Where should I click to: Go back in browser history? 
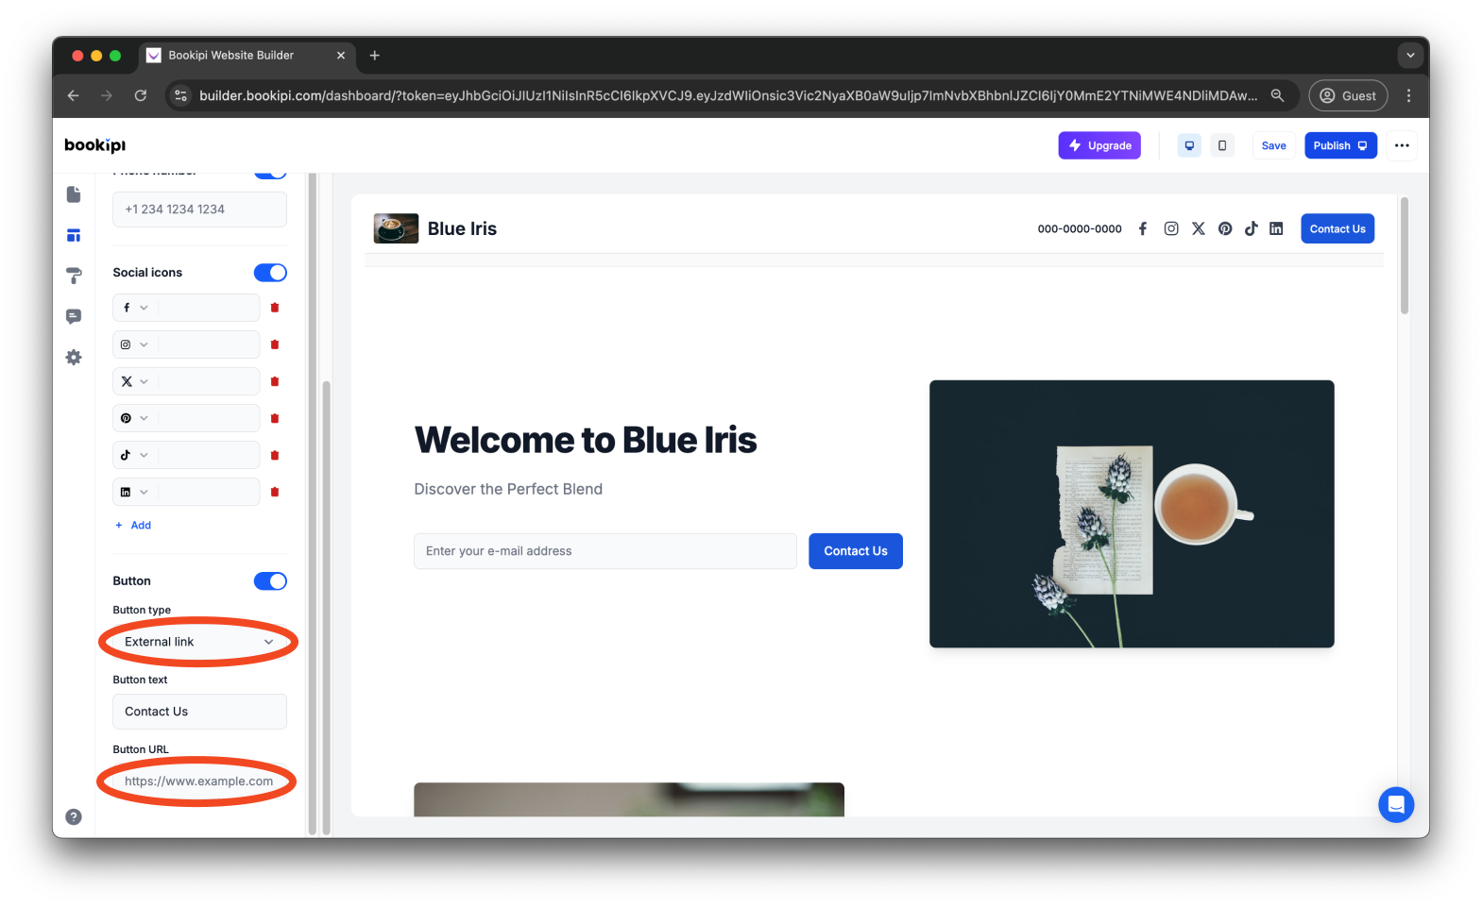point(74,95)
